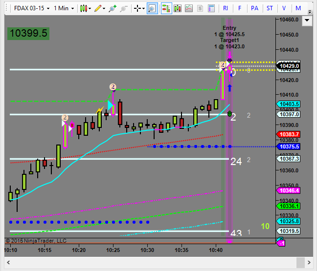Screen dimensions: 317x271
Task: Click the blue 10375.5 price marker
Action: 289,146
